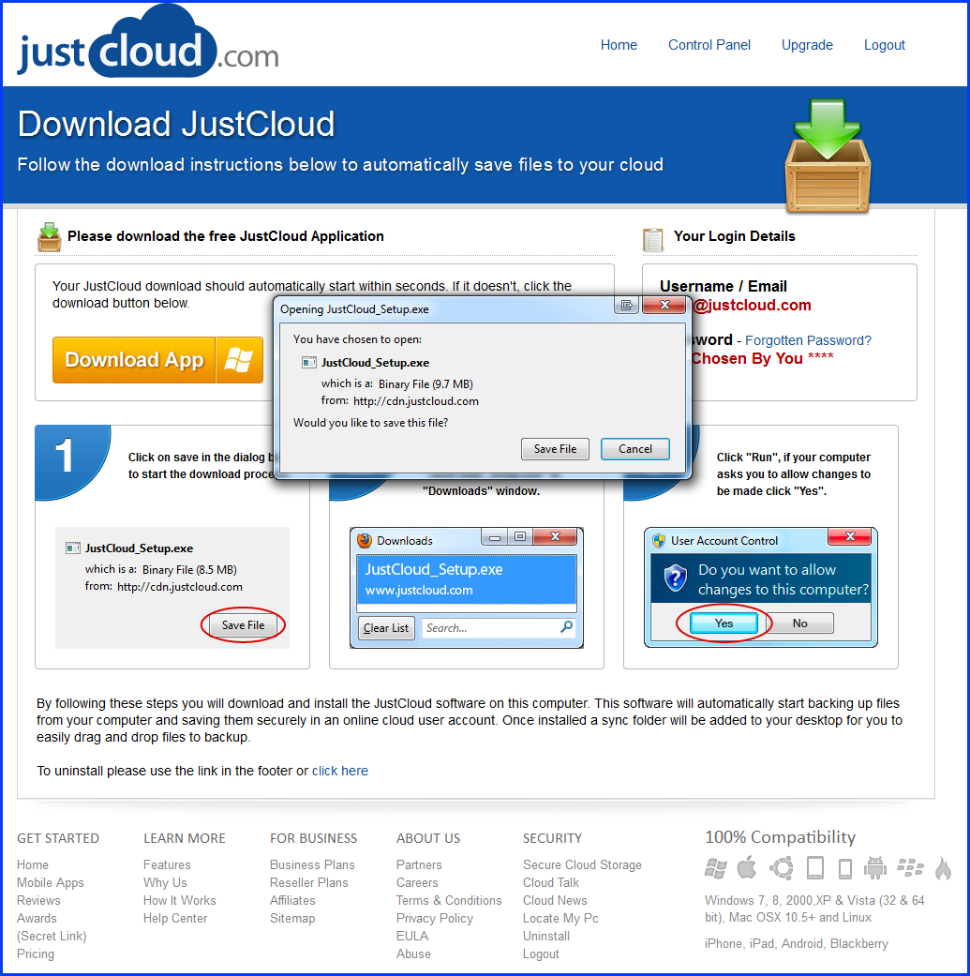Click the Firefox icon in Downloads illustration
Screen dimensions: 970x976
(365, 540)
